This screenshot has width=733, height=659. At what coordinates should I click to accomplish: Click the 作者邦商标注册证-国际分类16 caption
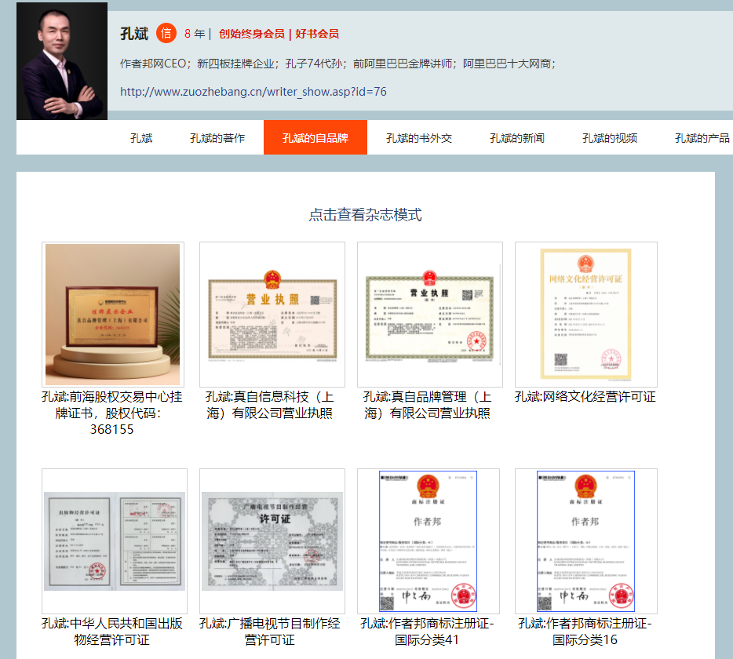pos(585,632)
